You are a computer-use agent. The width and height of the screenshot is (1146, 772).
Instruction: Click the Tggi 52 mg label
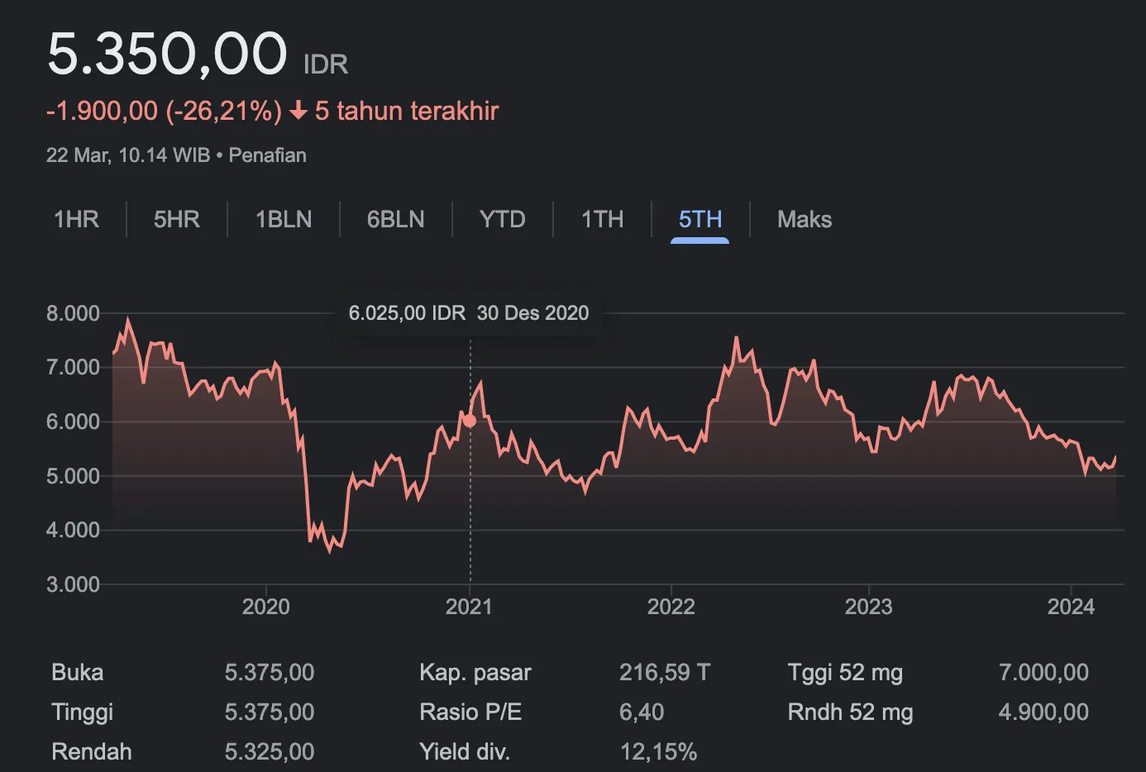[x=844, y=672]
